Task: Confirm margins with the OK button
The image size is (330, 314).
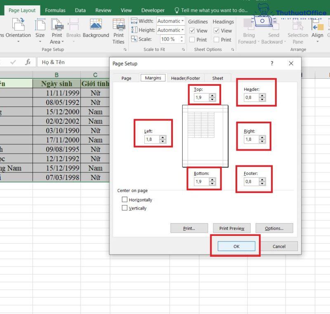Action: [x=236, y=246]
